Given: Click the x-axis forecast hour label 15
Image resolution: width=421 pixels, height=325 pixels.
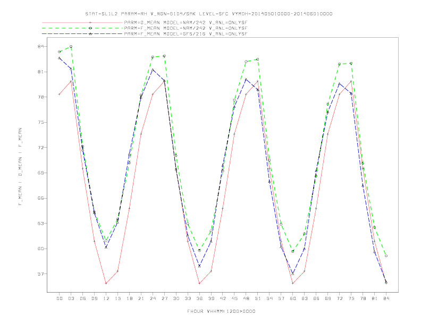Looking at the screenshot, I should [117, 298].
